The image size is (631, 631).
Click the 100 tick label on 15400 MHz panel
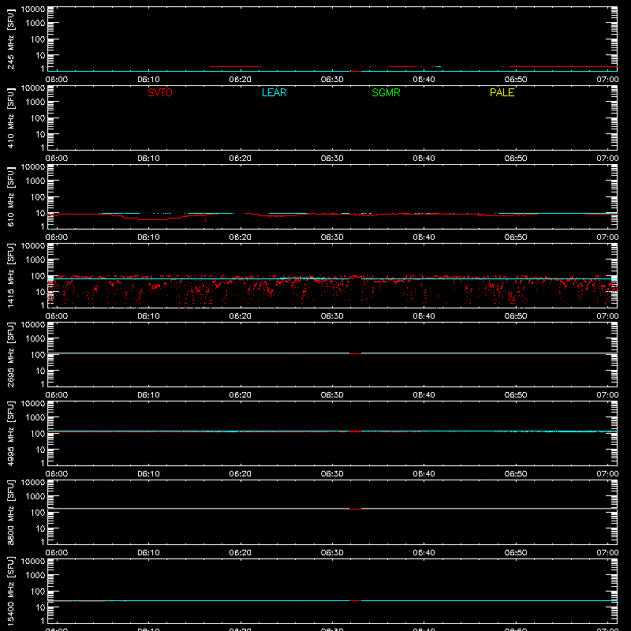click(38, 592)
